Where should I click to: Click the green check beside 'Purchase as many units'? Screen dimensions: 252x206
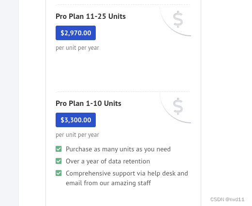(59, 149)
